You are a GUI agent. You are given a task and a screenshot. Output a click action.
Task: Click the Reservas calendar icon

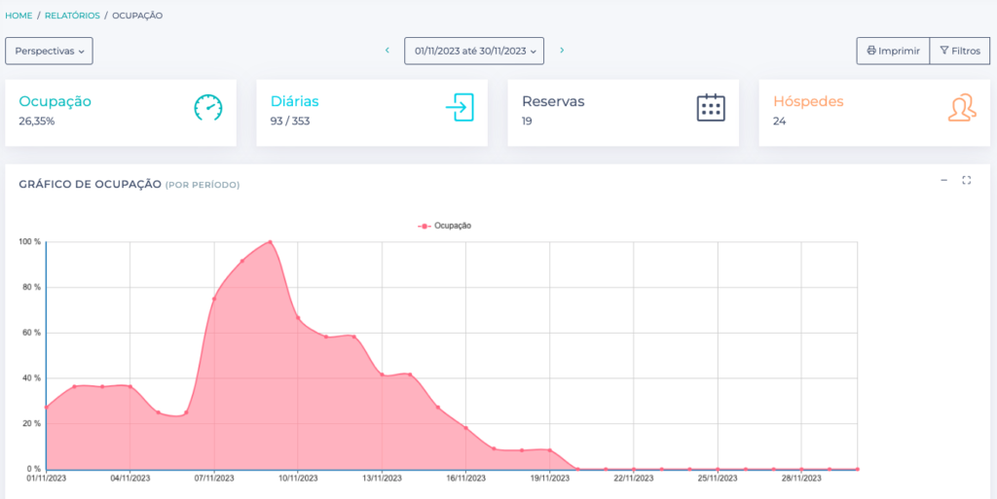click(x=711, y=107)
